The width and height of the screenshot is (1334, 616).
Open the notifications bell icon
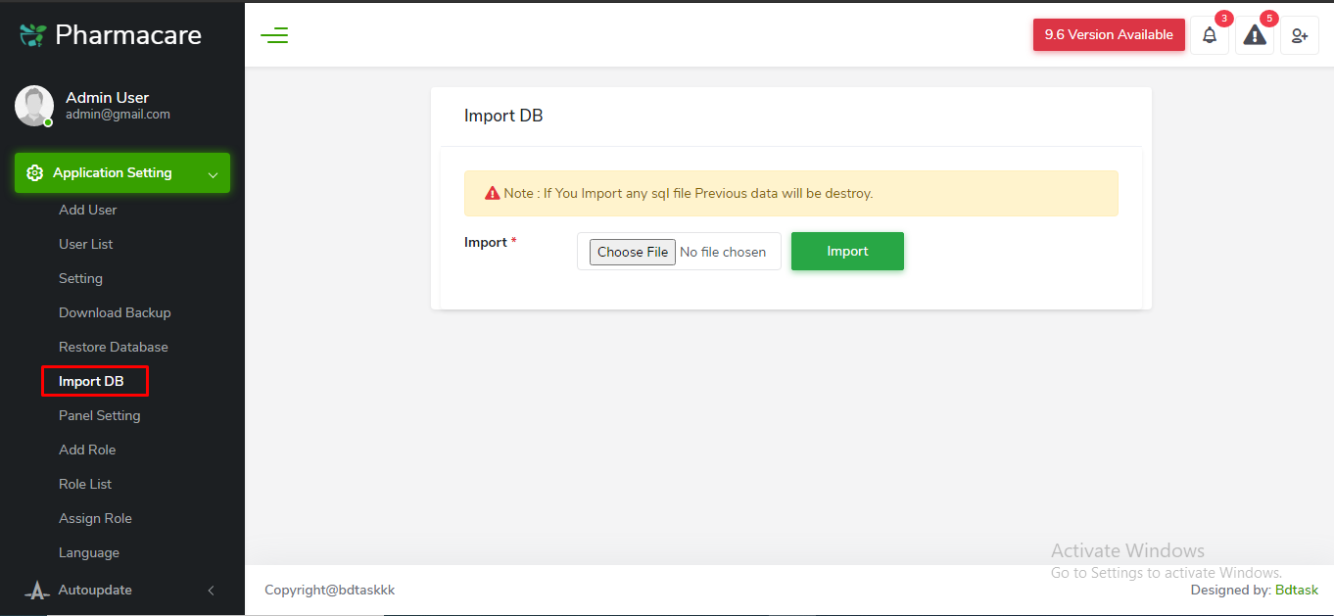(1209, 35)
